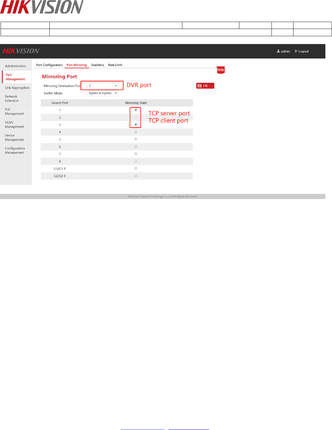Select the Port Mirroring tab
This screenshot has height=430, width=332.
click(x=77, y=65)
